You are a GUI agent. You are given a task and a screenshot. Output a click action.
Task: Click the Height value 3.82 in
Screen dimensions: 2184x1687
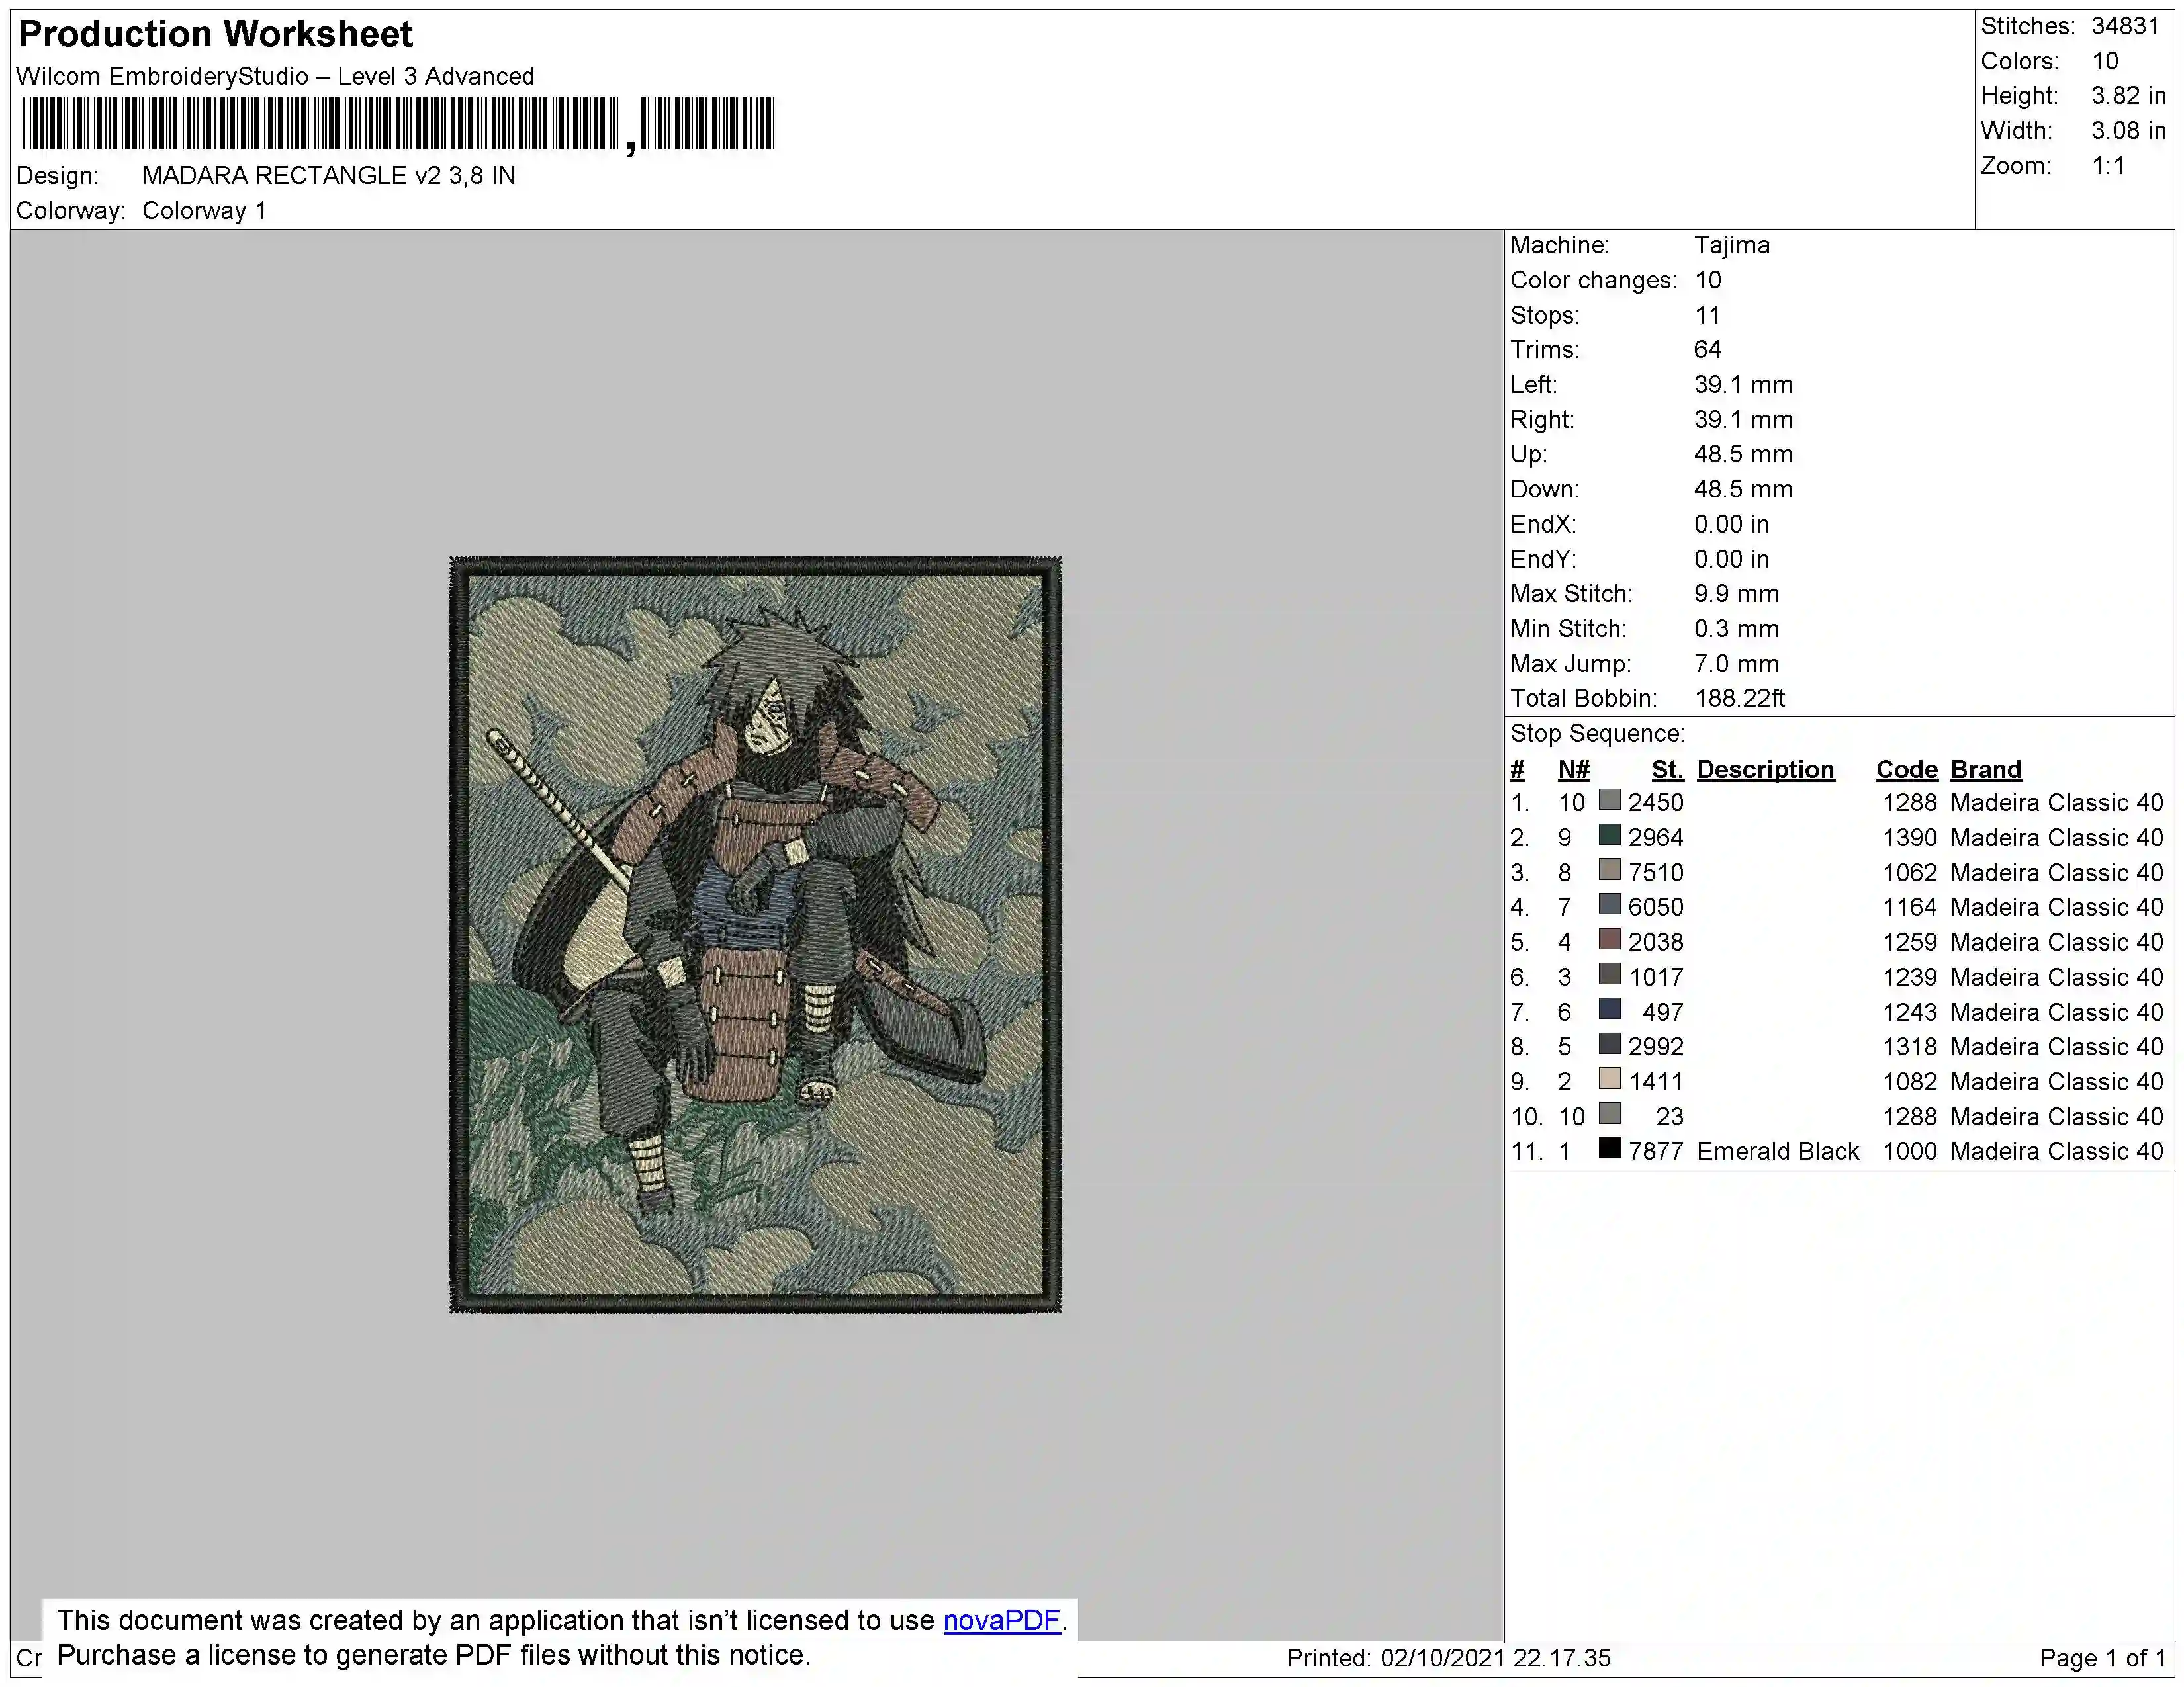click(2128, 96)
